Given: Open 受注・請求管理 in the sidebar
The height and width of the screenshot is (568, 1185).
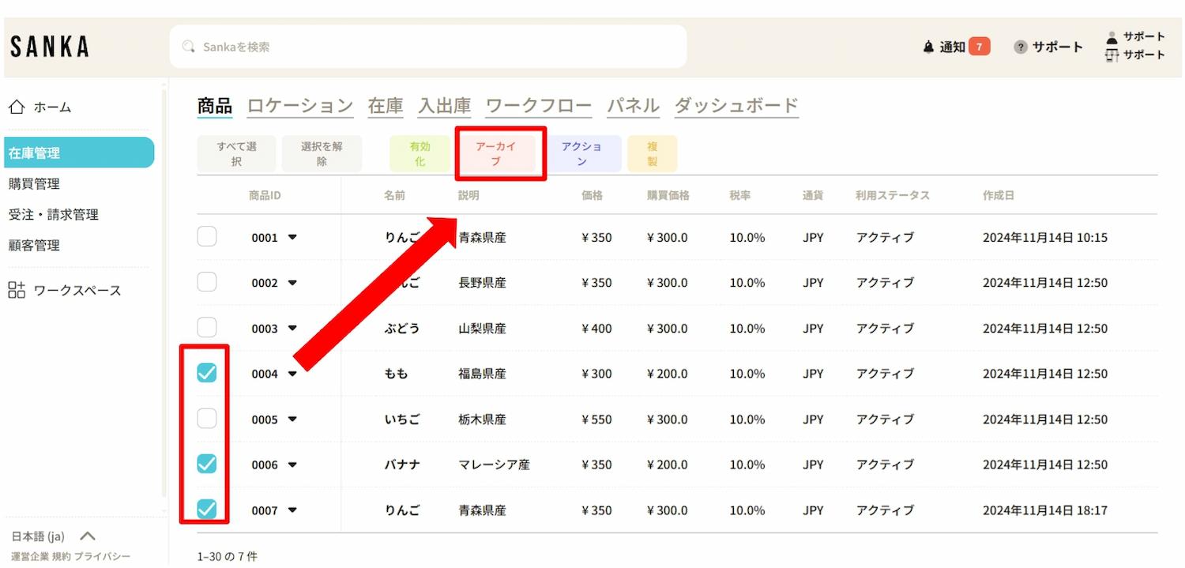Looking at the screenshot, I should pos(53,214).
